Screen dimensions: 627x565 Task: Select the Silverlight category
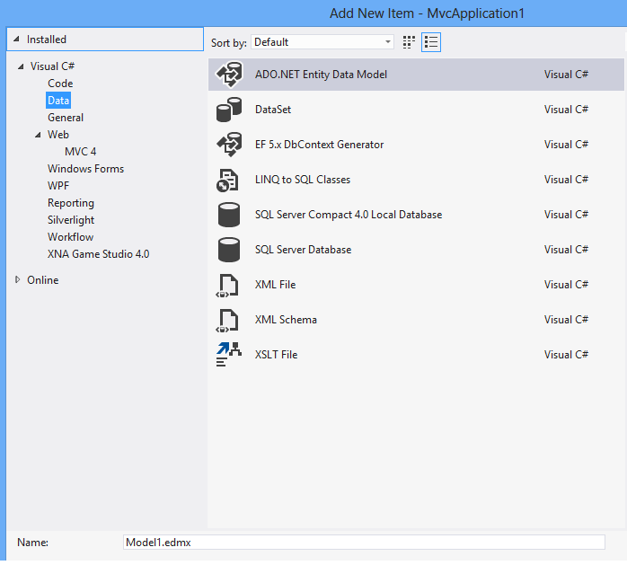tap(71, 220)
